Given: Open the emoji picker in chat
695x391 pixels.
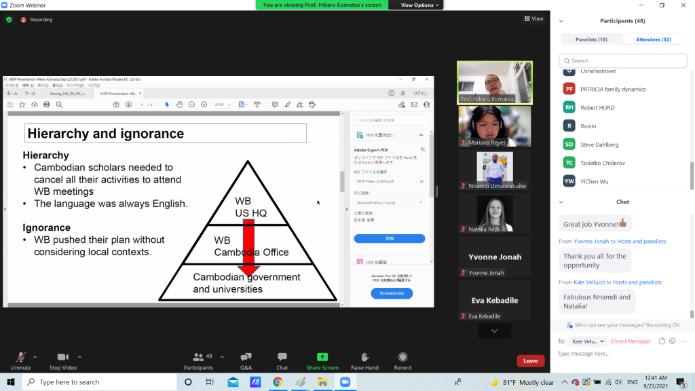Looking at the screenshot, I should (x=673, y=341).
